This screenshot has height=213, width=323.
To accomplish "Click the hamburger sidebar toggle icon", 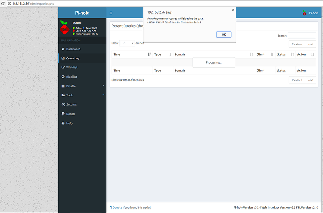I will (x=110, y=13).
